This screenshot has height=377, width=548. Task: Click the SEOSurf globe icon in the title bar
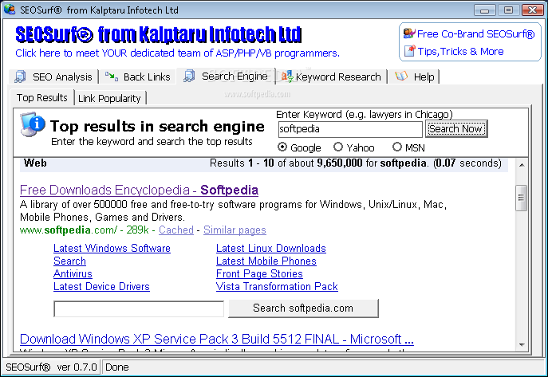[x=10, y=9]
